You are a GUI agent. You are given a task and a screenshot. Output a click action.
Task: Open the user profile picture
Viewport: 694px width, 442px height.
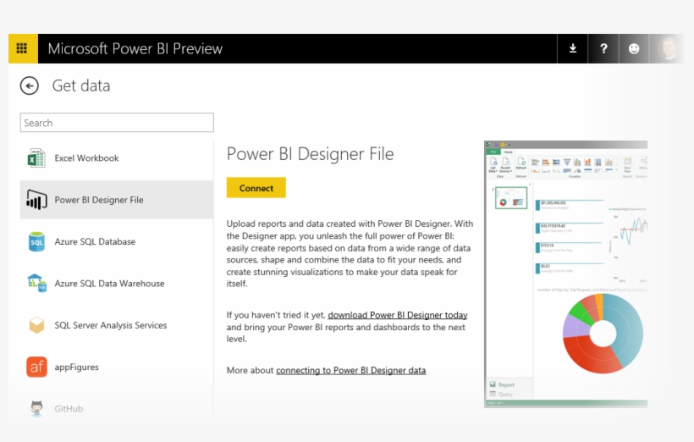click(x=667, y=48)
